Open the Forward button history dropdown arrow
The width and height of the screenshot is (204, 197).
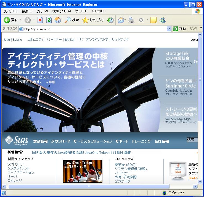pos(34,20)
